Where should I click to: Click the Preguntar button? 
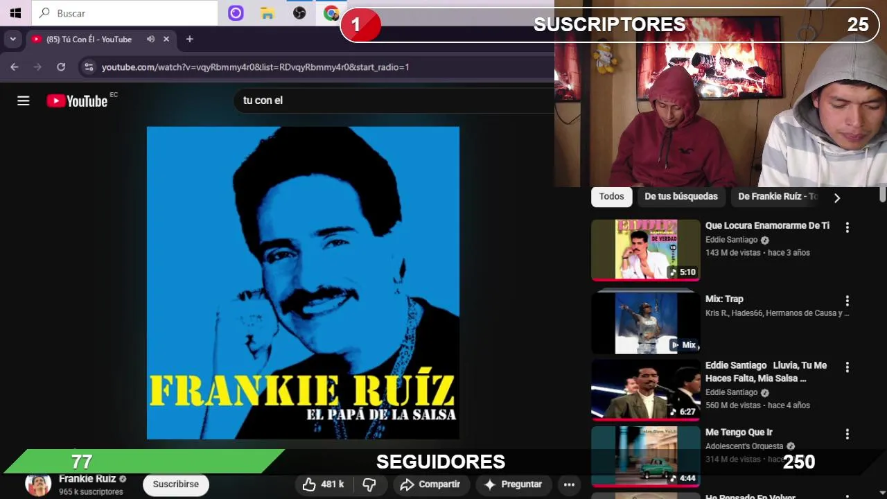coord(513,484)
